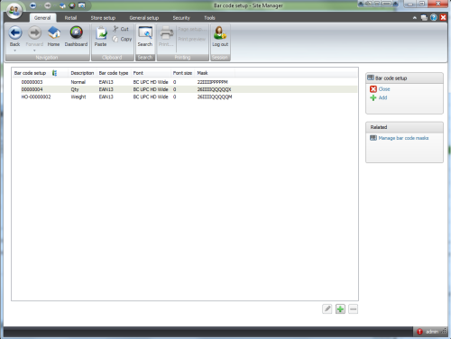
Task: Switch to the Store setup tab
Action: 103,18
